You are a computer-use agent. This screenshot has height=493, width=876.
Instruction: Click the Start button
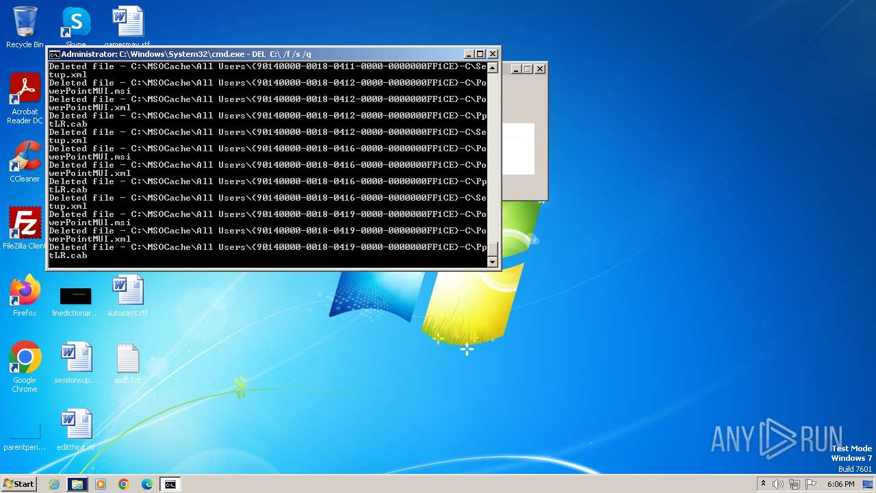(19, 484)
